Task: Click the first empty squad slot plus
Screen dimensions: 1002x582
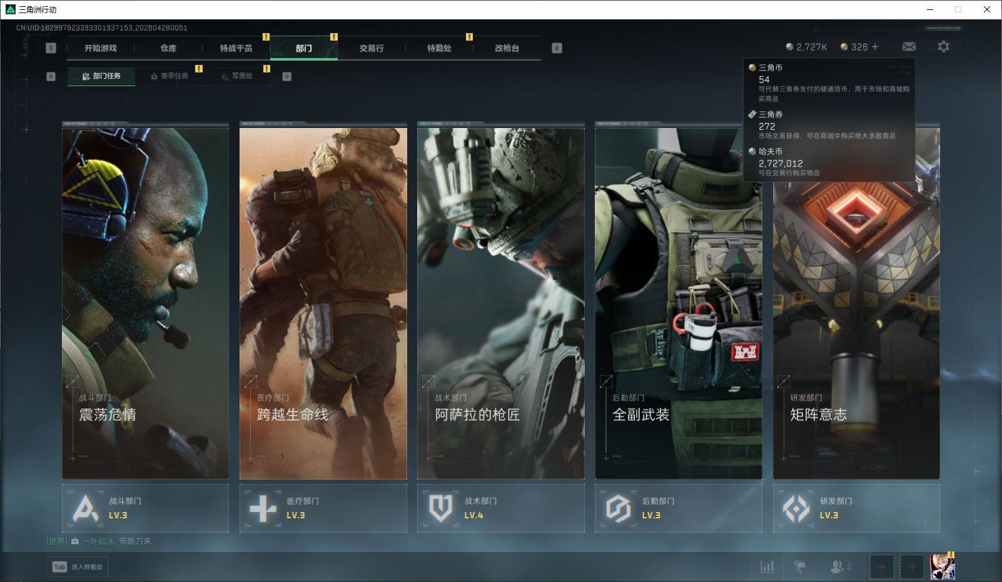Action: click(881, 566)
